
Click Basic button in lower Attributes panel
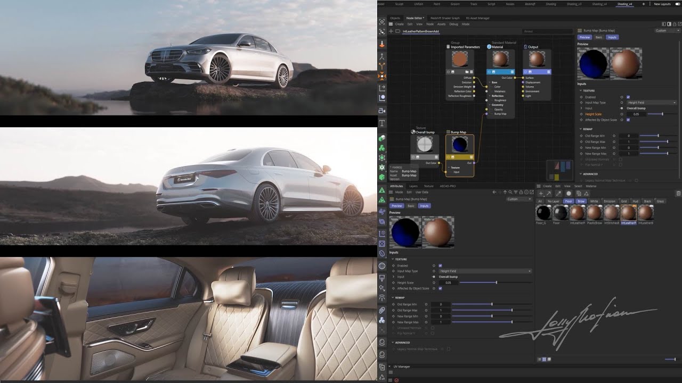411,205
